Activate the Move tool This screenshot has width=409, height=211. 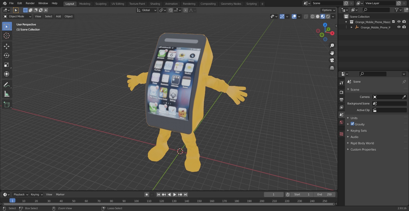click(x=7, y=46)
